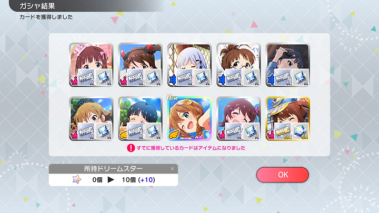Select the wavy blonde-haired girl card
This screenshot has width=379, height=213.
[x=91, y=118]
